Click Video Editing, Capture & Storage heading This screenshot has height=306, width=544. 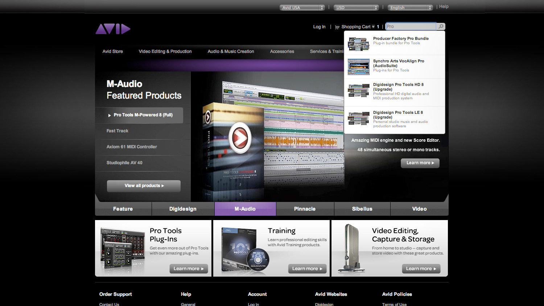coord(403,235)
